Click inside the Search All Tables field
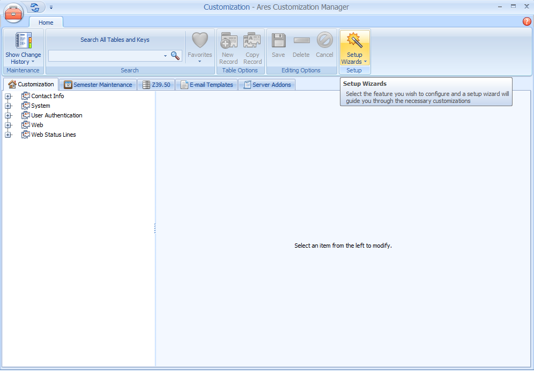 [x=105, y=55]
